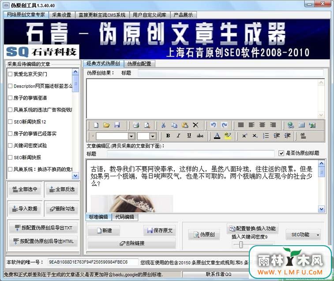Image resolution: width=334 pixels, height=281 pixels.
Task: Click the Align center icon
Action: [x=262, y=125]
